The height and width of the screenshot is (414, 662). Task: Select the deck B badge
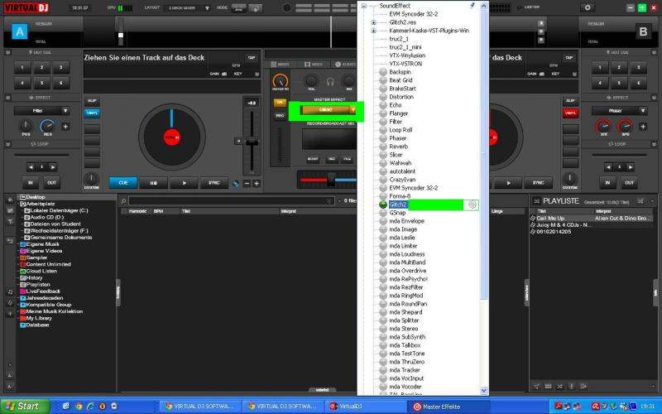(x=643, y=31)
